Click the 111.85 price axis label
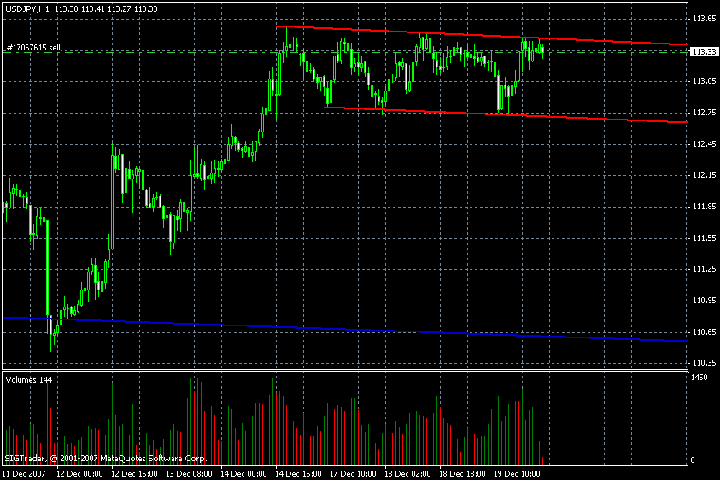This screenshot has height=480, width=720. point(704,207)
